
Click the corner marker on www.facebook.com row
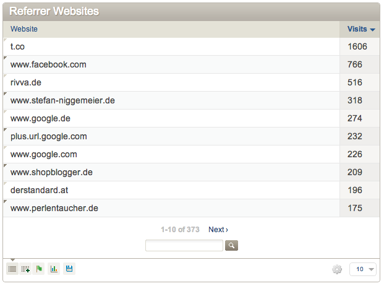pos(5,58)
